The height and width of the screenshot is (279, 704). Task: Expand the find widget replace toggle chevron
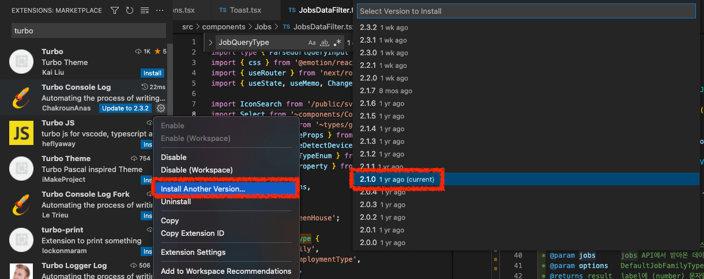(210, 43)
